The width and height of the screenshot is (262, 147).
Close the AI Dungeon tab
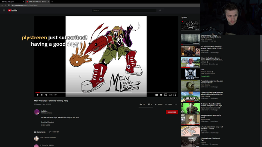24,2
